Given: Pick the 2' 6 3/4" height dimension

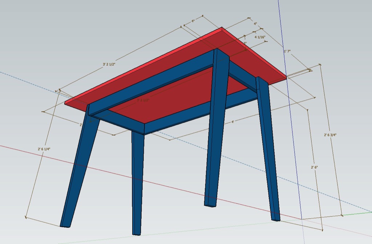Looking at the screenshot, I should coord(330,135).
